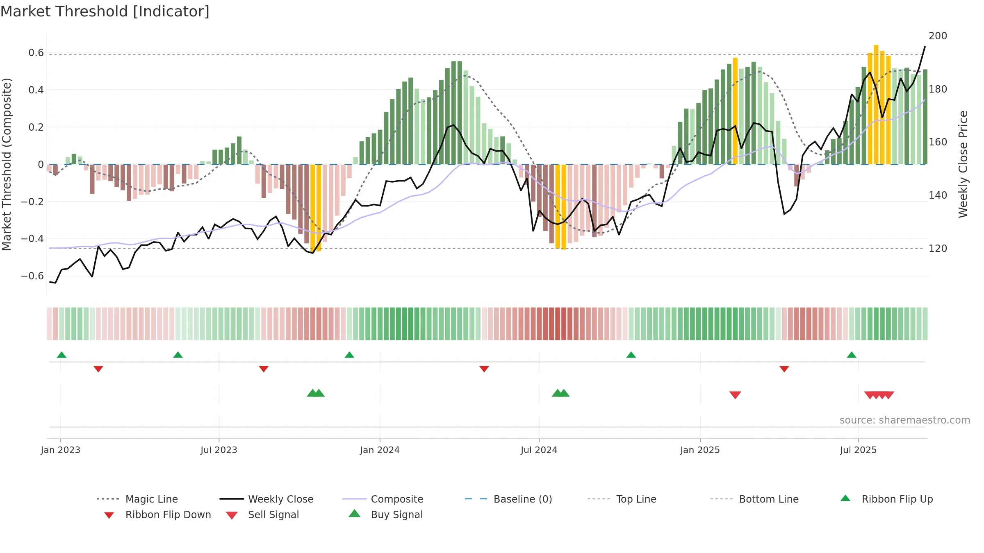The width and height of the screenshot is (984, 553).
Task: Click the Jul 2024 x-axis label
Action: tap(539, 450)
